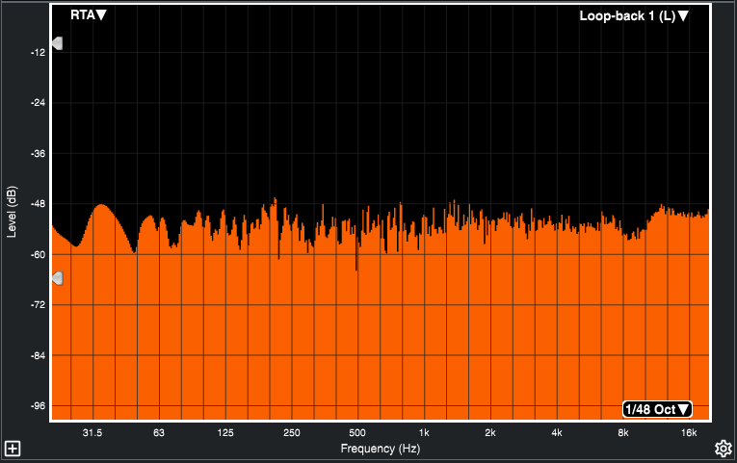The image size is (737, 463).
Task: Click the 16k frequency axis tick label
Action: (x=689, y=433)
